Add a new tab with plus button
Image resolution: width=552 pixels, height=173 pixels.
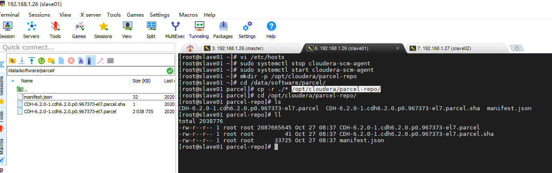(x=517, y=48)
